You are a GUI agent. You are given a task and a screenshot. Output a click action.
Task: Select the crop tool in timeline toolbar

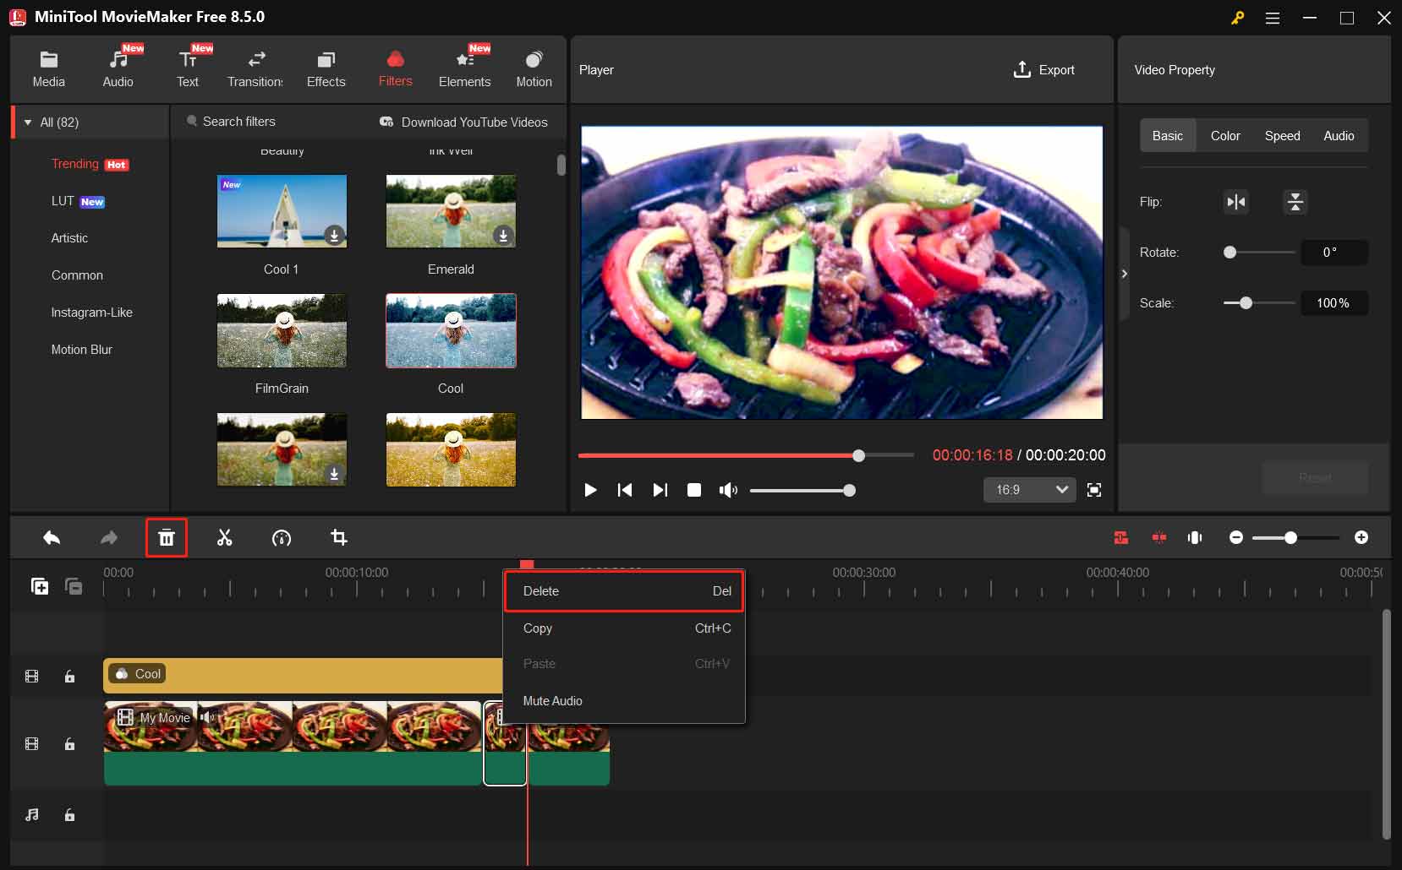(x=338, y=538)
